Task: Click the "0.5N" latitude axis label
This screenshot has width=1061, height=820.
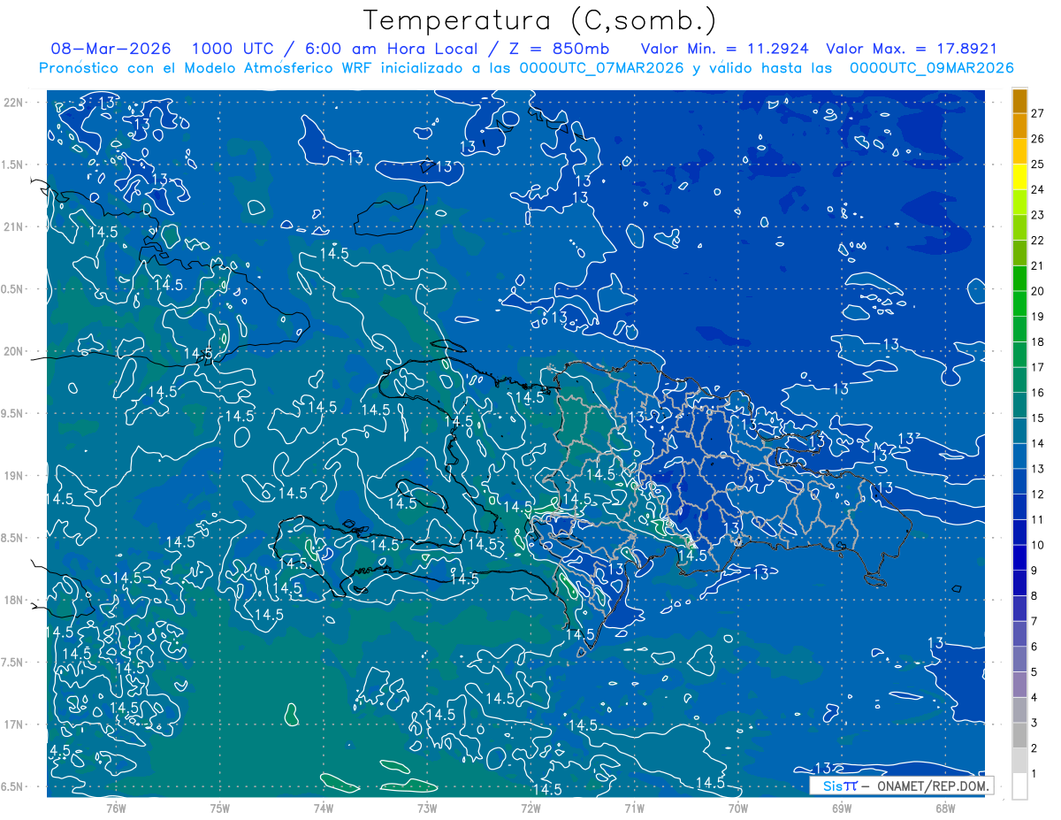Action: tap(13, 289)
